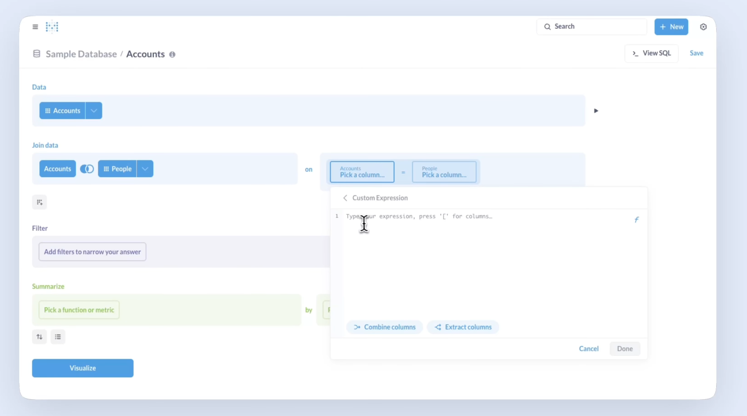Open the function browser icon
Viewport: 747px width, 416px height.
(636, 220)
